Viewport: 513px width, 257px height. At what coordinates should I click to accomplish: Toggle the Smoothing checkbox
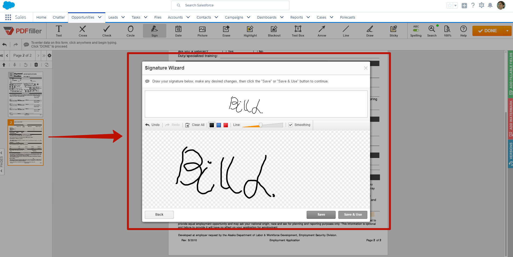290,125
